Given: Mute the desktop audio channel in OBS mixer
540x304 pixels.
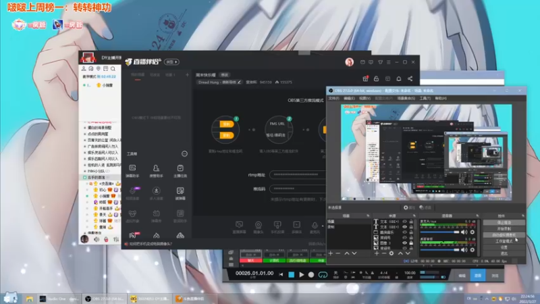Looking at the screenshot, I should pos(464,249).
